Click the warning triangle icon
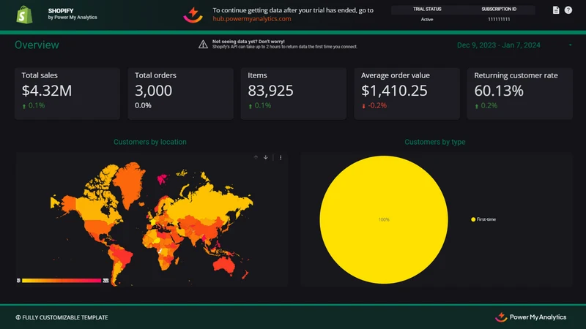This screenshot has width=586, height=329. (203, 45)
